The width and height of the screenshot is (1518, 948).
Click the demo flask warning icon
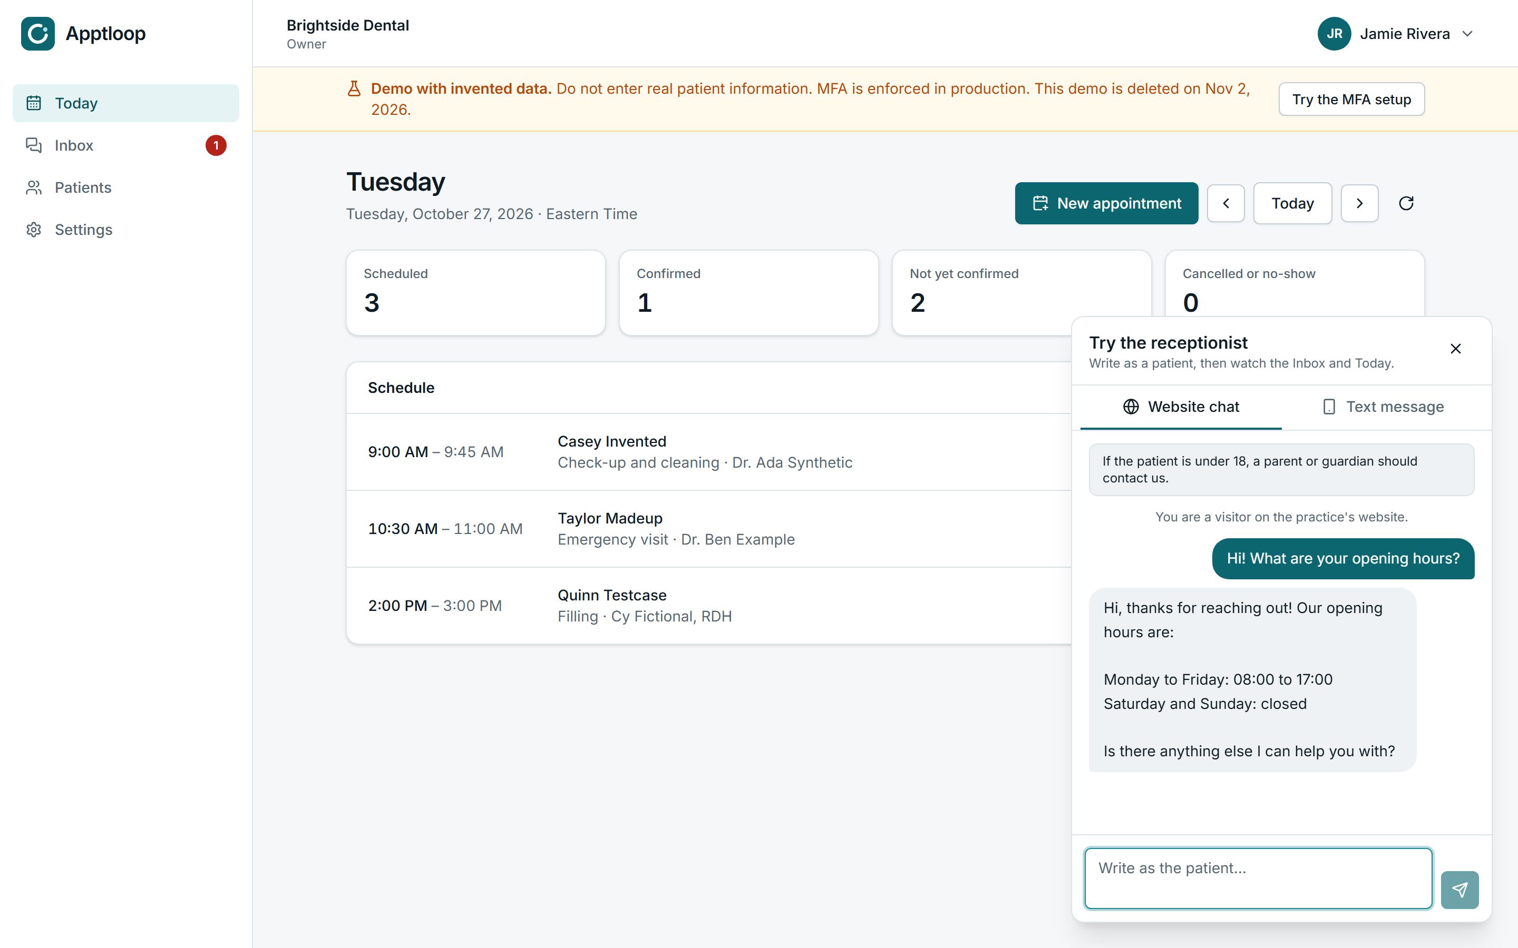[x=354, y=88]
